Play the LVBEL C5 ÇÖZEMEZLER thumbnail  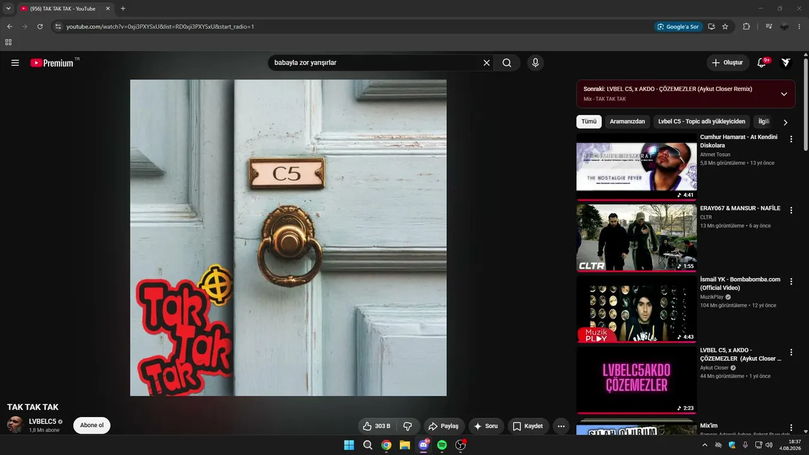click(x=636, y=380)
